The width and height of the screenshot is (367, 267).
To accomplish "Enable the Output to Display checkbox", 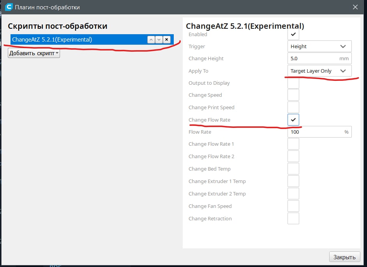I will [x=293, y=83].
